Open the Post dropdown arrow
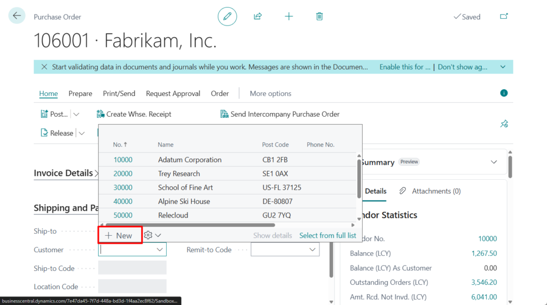 (76, 114)
